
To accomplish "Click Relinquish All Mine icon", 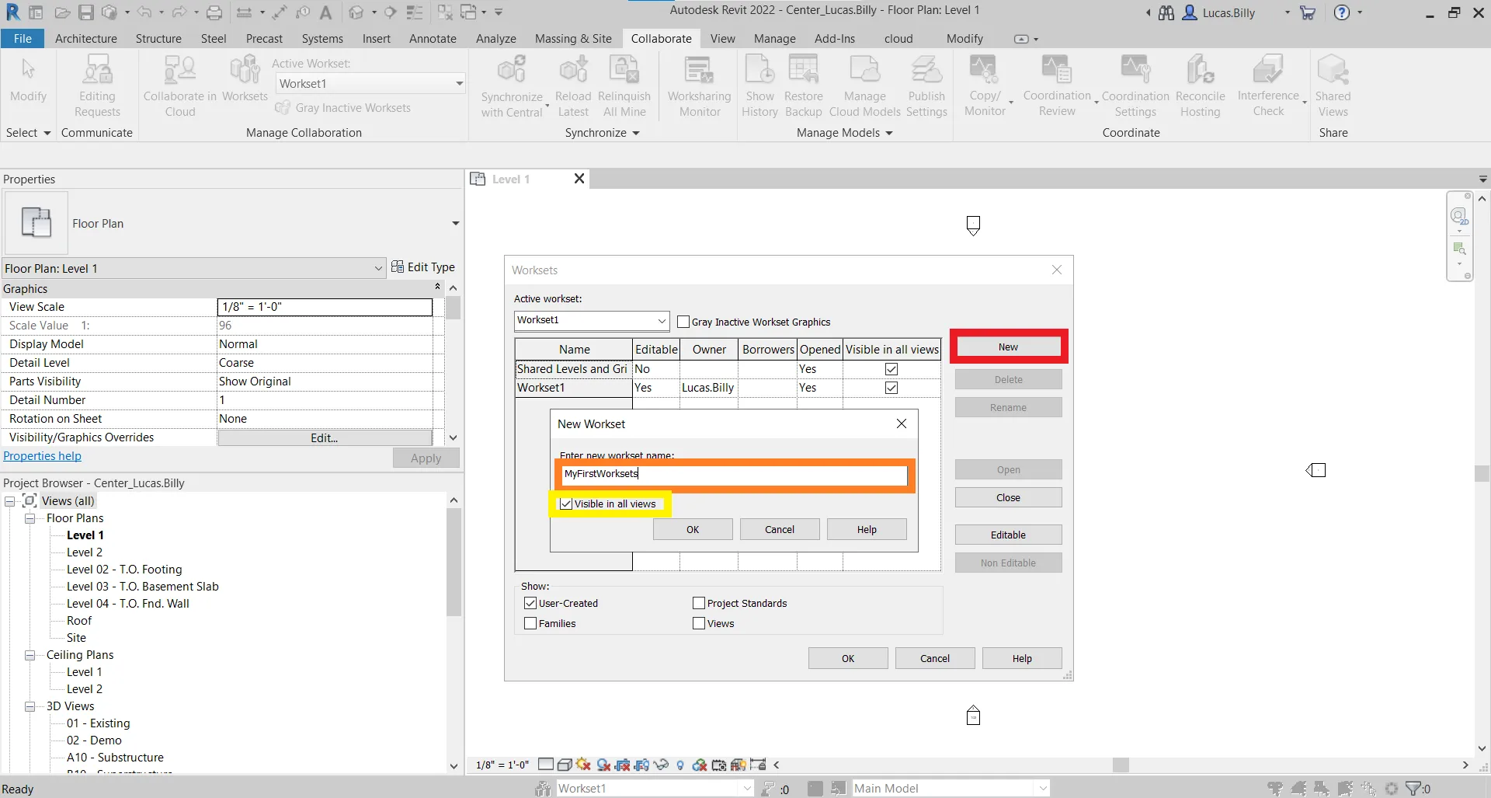I will pyautogui.click(x=624, y=70).
